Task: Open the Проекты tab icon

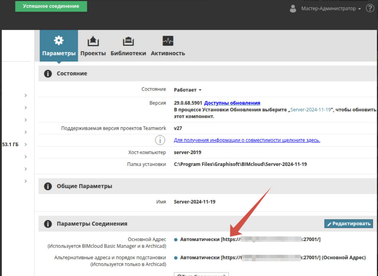Action: tap(93, 41)
